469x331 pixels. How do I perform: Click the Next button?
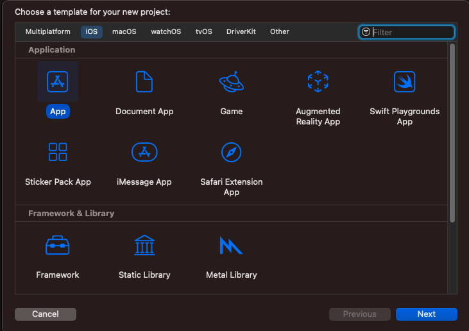(x=426, y=314)
